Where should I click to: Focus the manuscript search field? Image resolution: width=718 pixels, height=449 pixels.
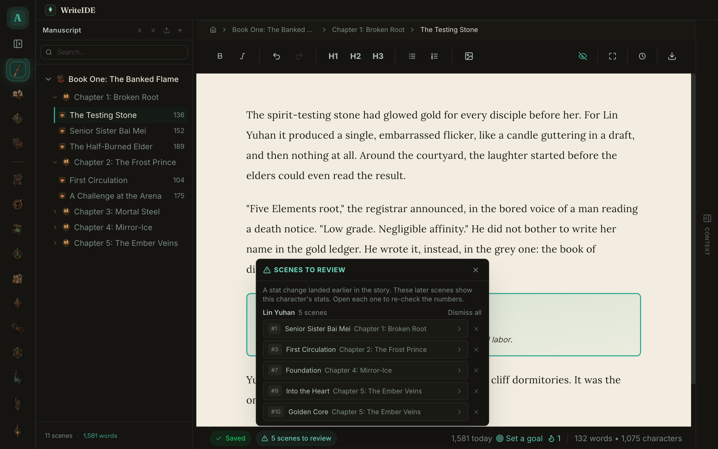(114, 52)
